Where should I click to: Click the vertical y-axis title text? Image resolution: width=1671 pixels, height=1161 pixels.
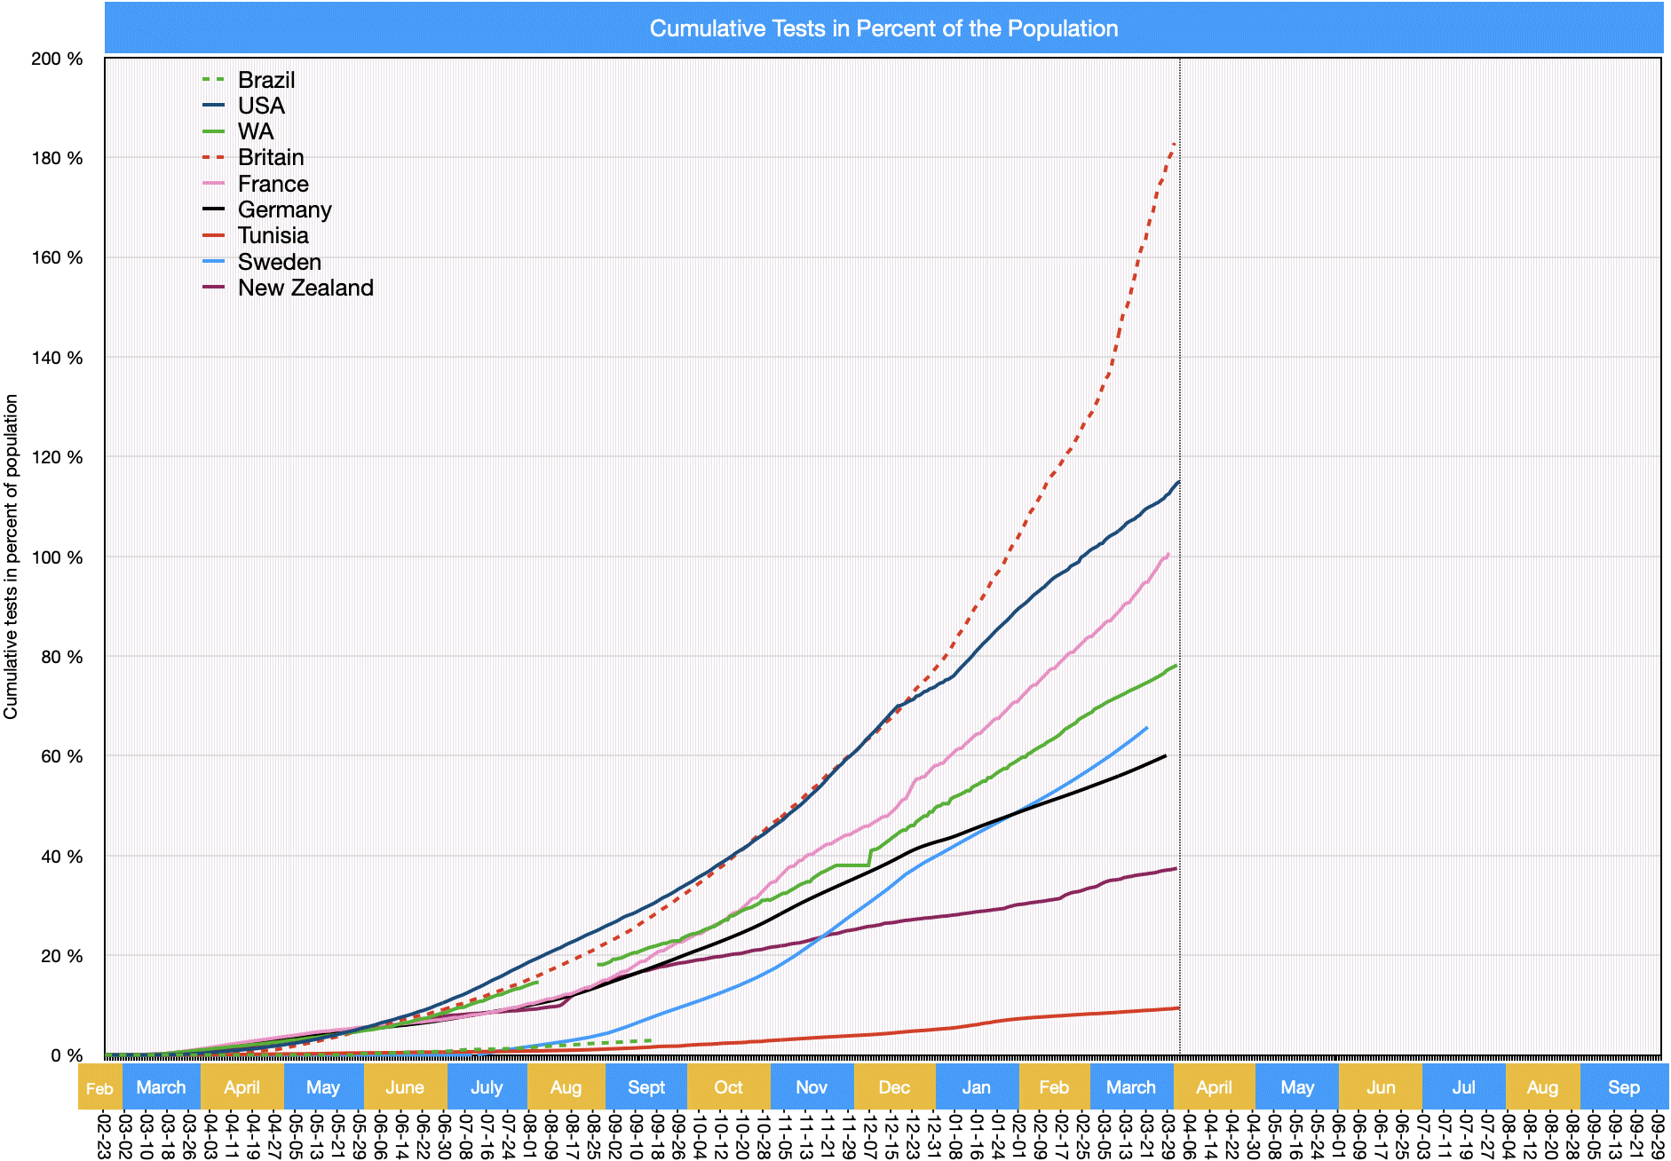tap(11, 557)
